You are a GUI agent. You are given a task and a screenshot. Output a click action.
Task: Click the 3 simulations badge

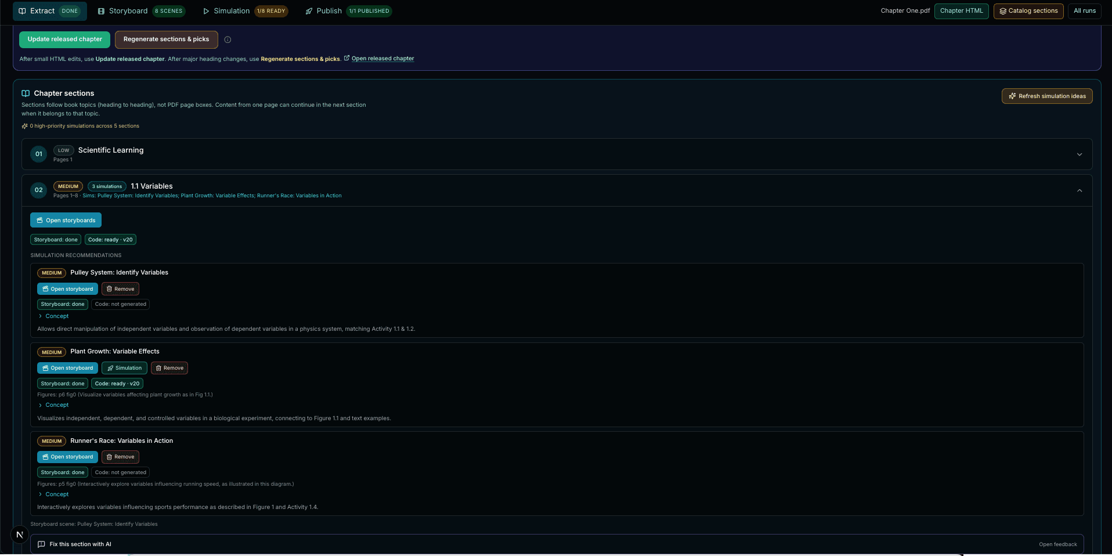point(107,186)
